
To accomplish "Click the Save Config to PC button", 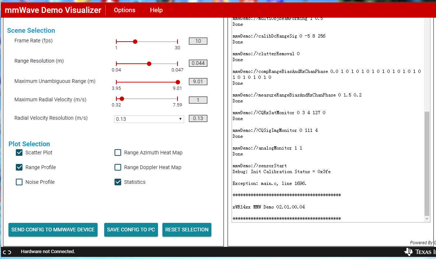I will click(x=131, y=230).
